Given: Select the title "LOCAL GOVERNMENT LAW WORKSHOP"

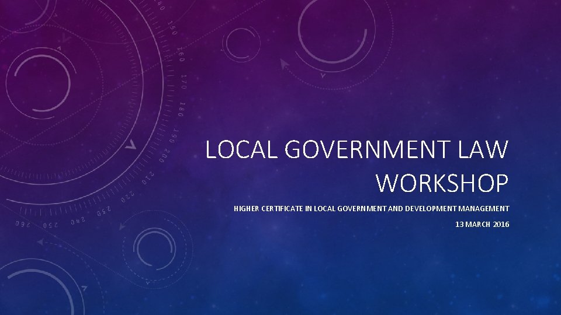Looking at the screenshot, I should point(356,166).
